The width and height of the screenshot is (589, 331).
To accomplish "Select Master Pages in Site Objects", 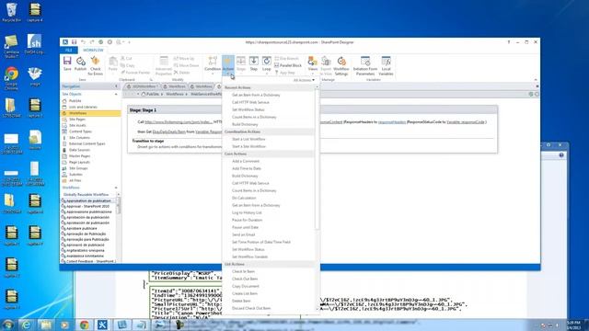I will point(80,155).
